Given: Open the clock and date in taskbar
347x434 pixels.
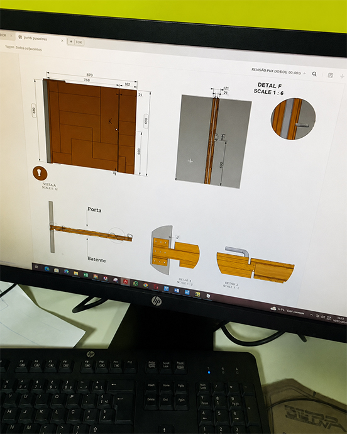Looking at the screenshot, I should click(x=341, y=320).
